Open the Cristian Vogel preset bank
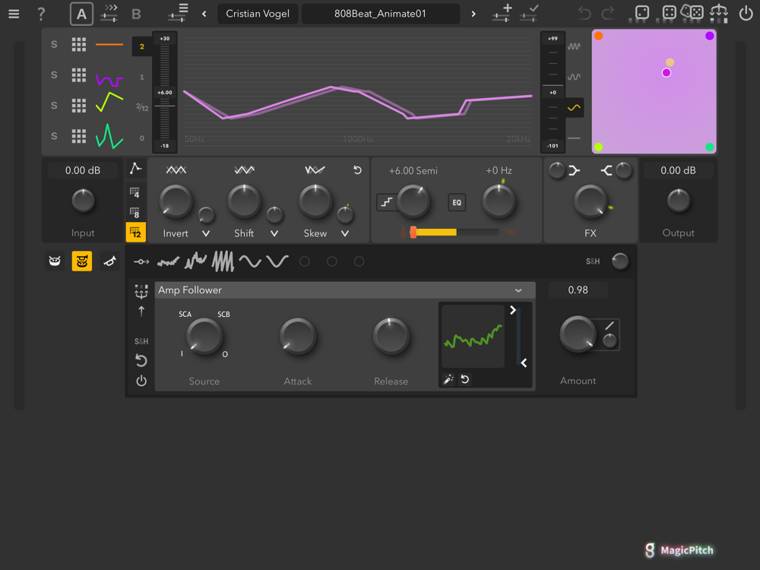The image size is (760, 570). pyautogui.click(x=258, y=14)
